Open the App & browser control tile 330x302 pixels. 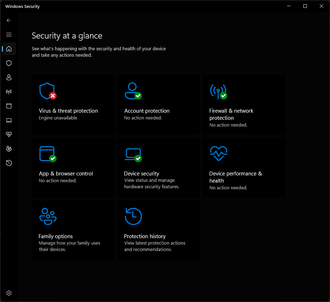73,168
